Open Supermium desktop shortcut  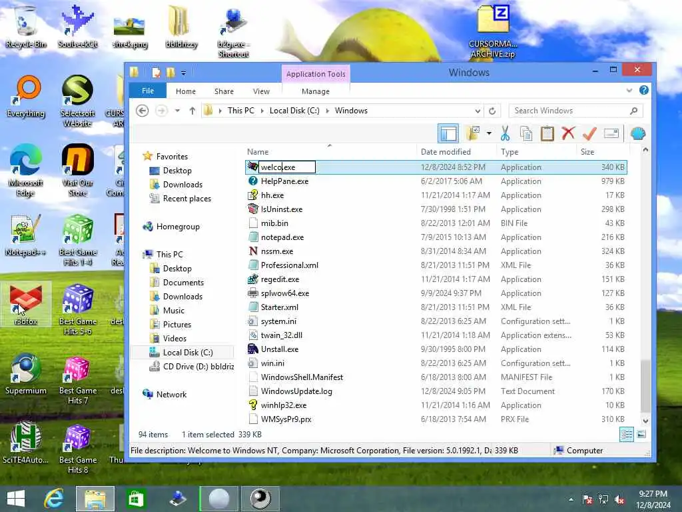click(x=26, y=375)
